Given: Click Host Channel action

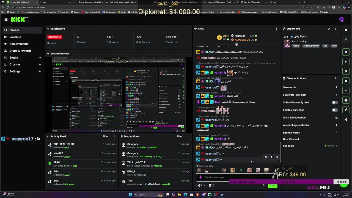Looking at the screenshot, I should (x=291, y=139).
